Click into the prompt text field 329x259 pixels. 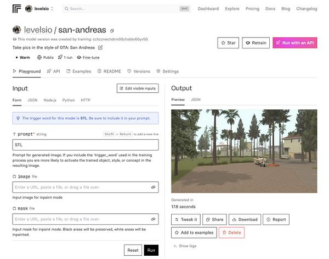(x=86, y=145)
